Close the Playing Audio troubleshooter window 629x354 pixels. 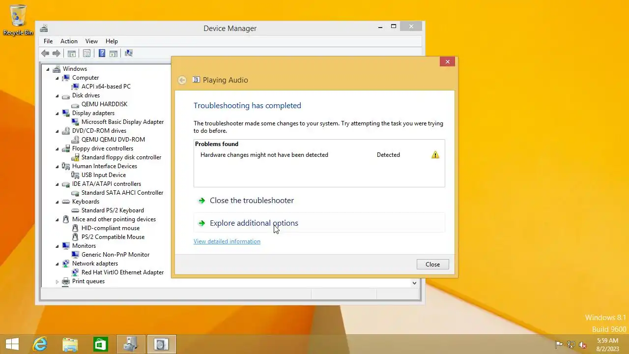(x=447, y=61)
